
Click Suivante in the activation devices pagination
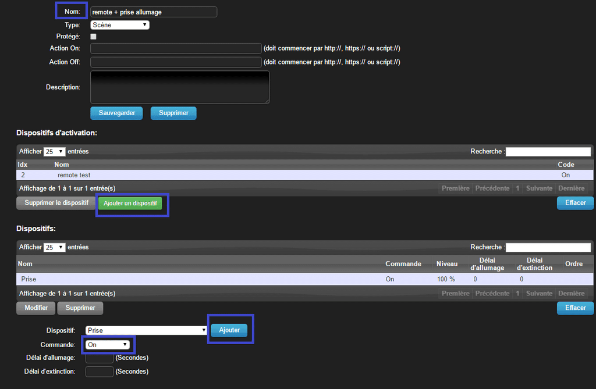[x=539, y=188]
